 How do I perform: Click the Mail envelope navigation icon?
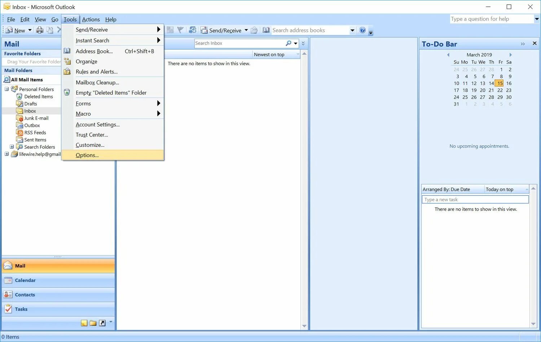click(x=8, y=266)
